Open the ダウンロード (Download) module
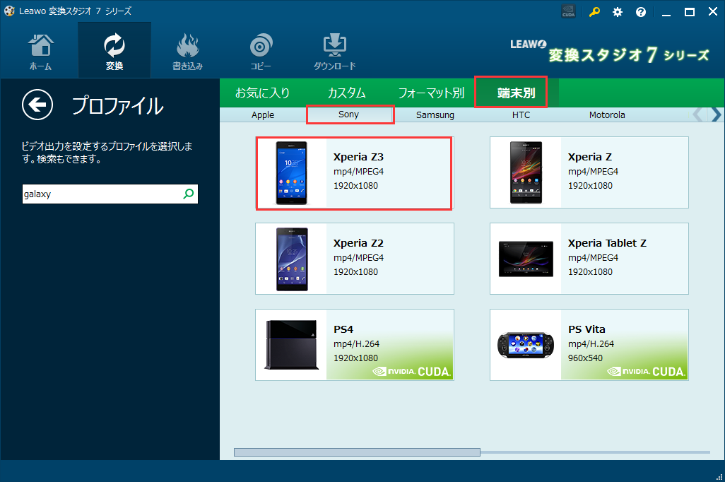725x482 pixels. (334, 49)
